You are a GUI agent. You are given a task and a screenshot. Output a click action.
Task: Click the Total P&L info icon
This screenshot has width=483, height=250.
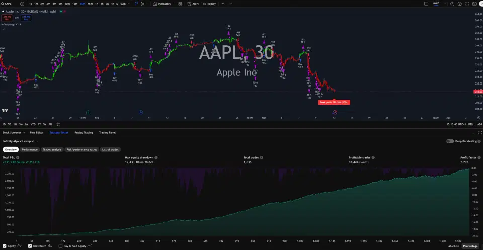pos(18,157)
